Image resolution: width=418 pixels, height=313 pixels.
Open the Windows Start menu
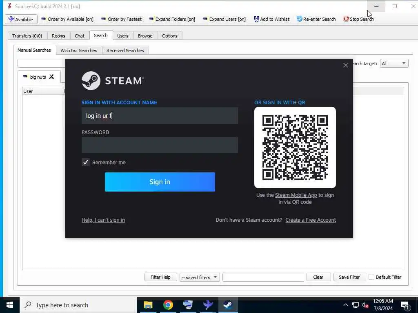coord(10,305)
